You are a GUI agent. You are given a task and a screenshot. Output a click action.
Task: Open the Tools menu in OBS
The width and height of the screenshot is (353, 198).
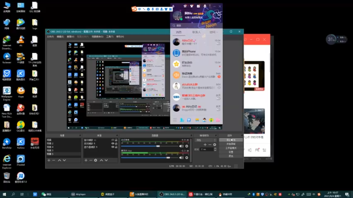[109, 37]
